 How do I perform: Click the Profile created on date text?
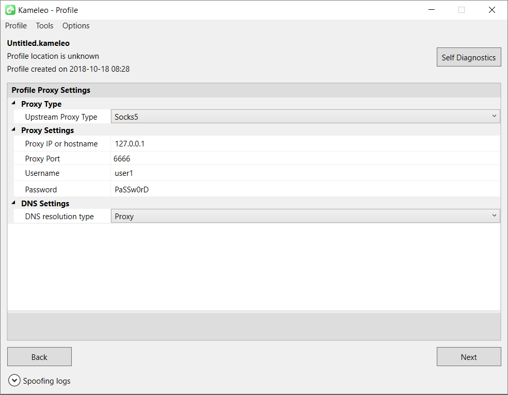click(68, 69)
